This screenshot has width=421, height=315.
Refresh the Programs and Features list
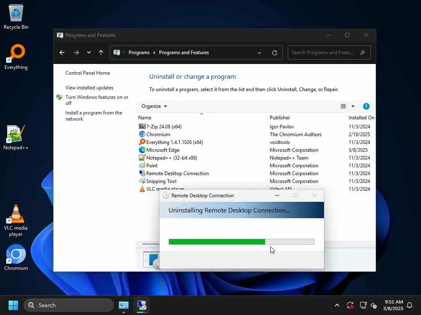click(x=274, y=53)
